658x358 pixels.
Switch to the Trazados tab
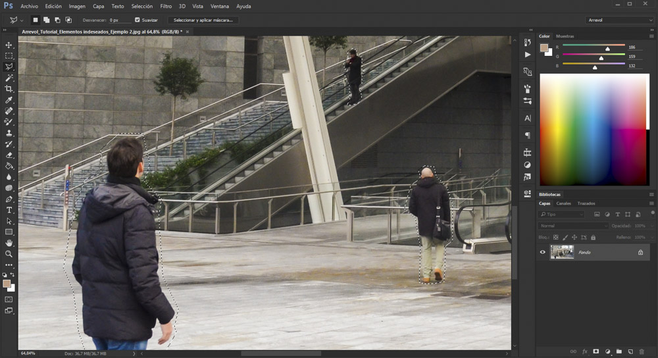(586, 203)
